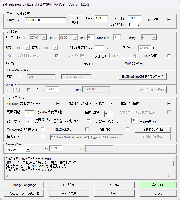The image size is (180, 200).
Task: Expand the Parity dropdown
Action: coord(149,38)
